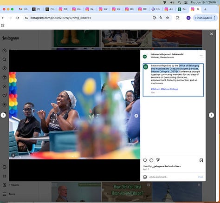The width and height of the screenshot is (220, 203).
Task: Open apps grid in bookmarks bar
Action: click(3, 26)
